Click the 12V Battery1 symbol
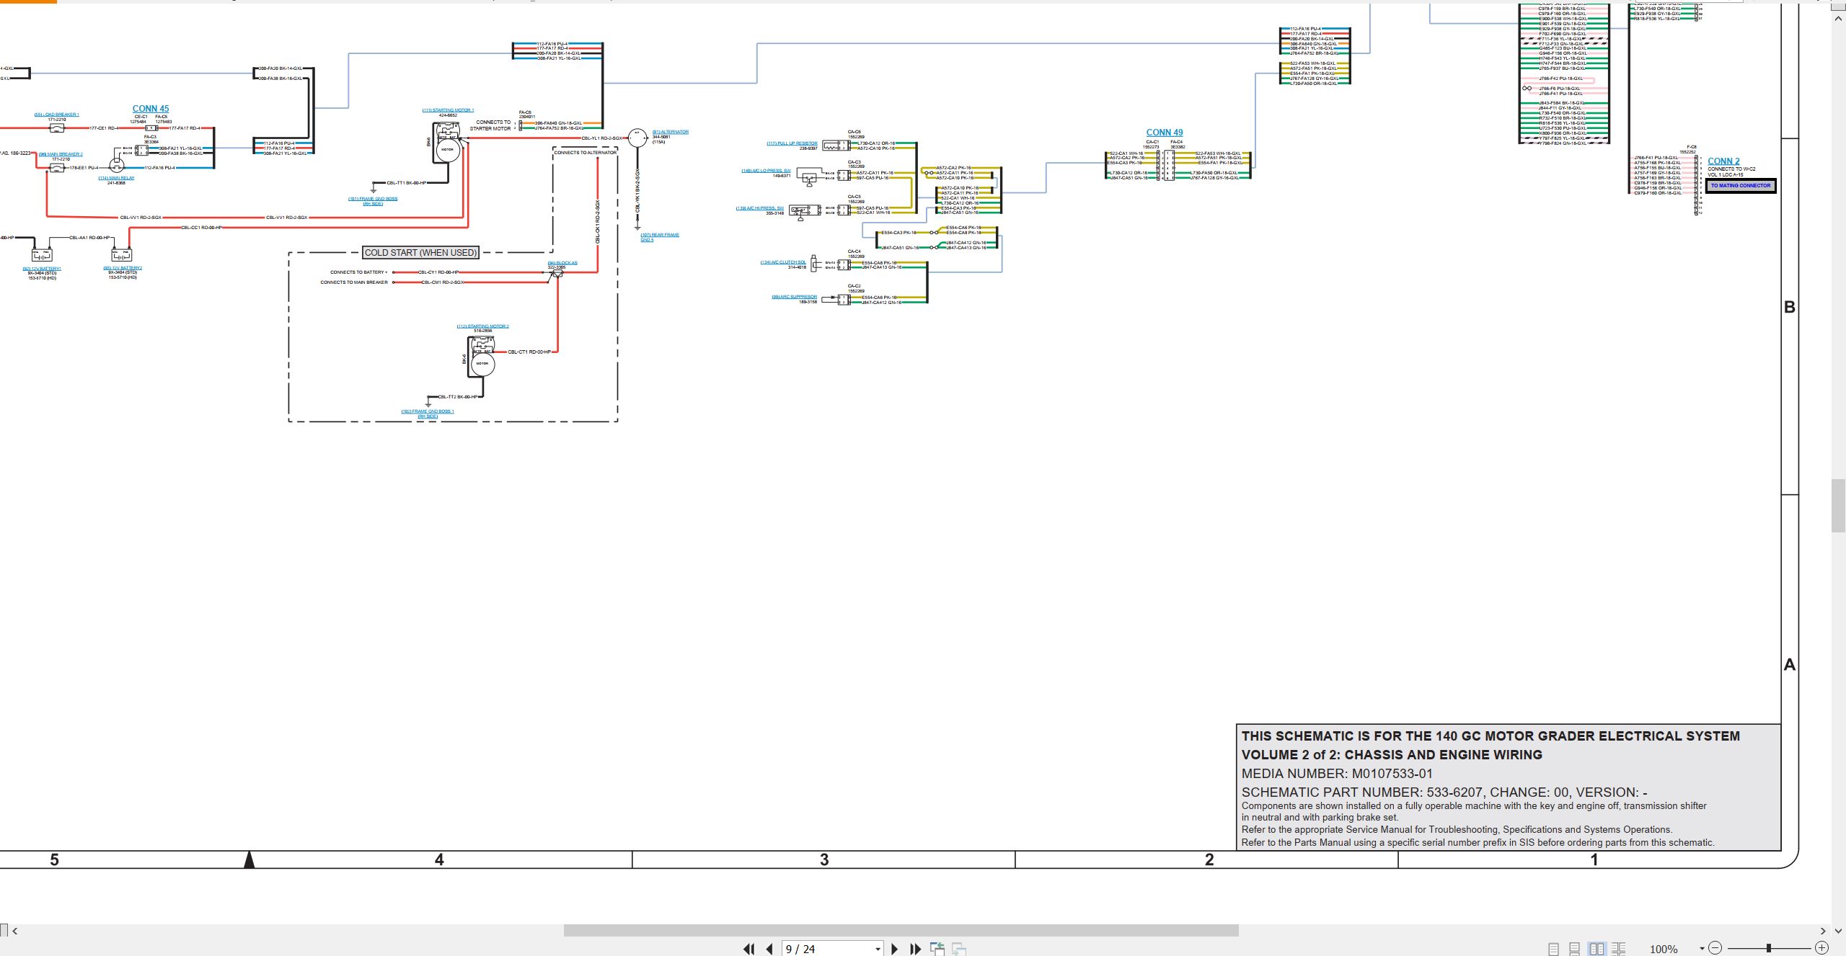 (42, 254)
